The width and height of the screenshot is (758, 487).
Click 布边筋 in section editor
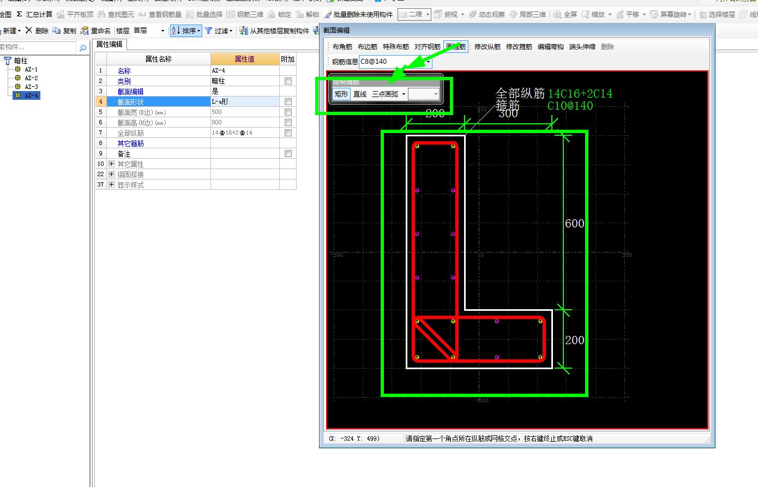coord(368,47)
